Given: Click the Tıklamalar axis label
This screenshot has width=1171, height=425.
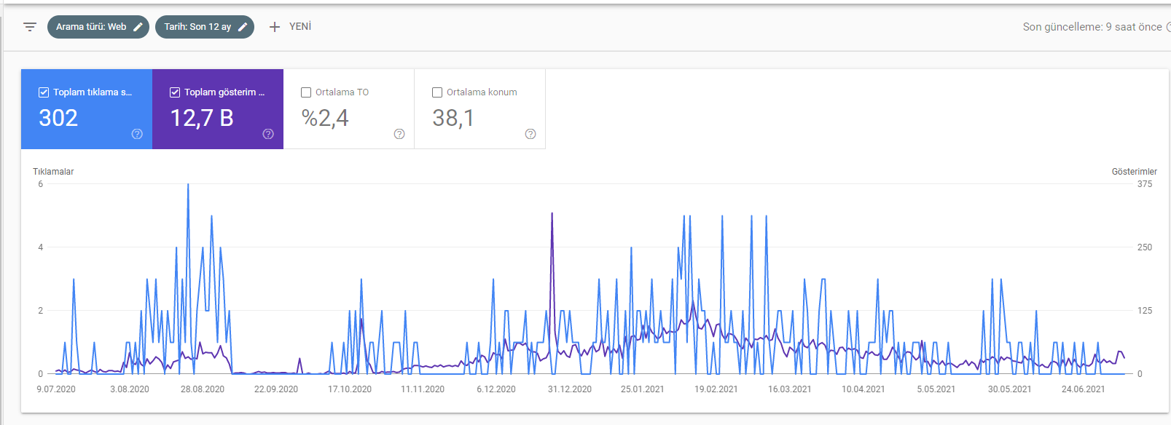Looking at the screenshot, I should (x=53, y=172).
